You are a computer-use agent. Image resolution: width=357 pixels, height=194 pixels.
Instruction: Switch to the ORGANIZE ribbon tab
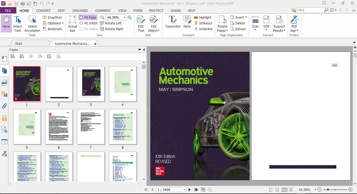coord(80,10)
